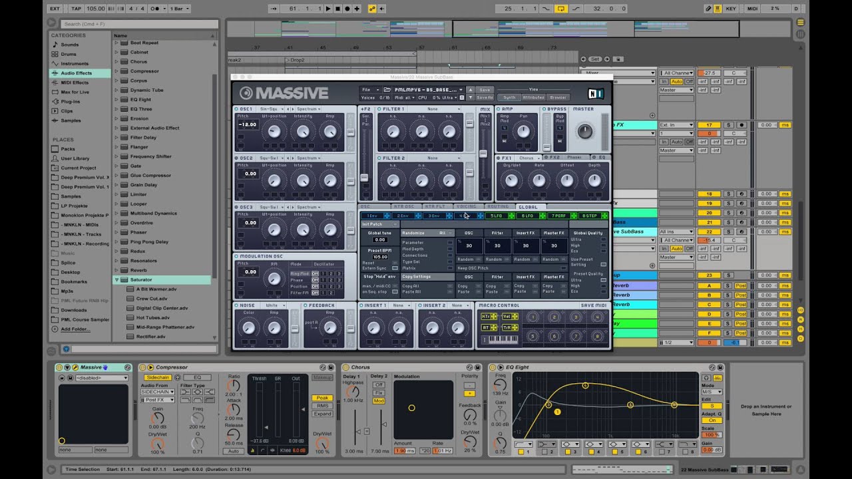This screenshot has width=852, height=479.
Task: Toggle the Compressor Sidechain button
Action: [x=157, y=377]
